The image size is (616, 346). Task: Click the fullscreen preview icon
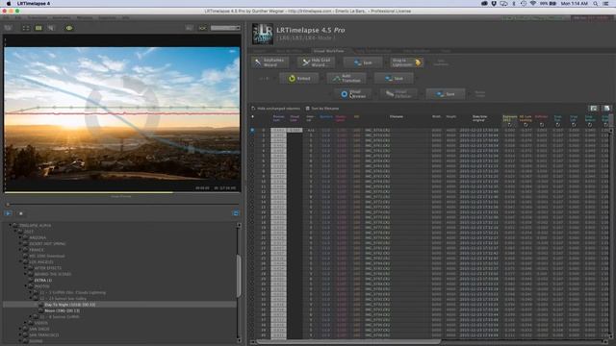click(26, 28)
